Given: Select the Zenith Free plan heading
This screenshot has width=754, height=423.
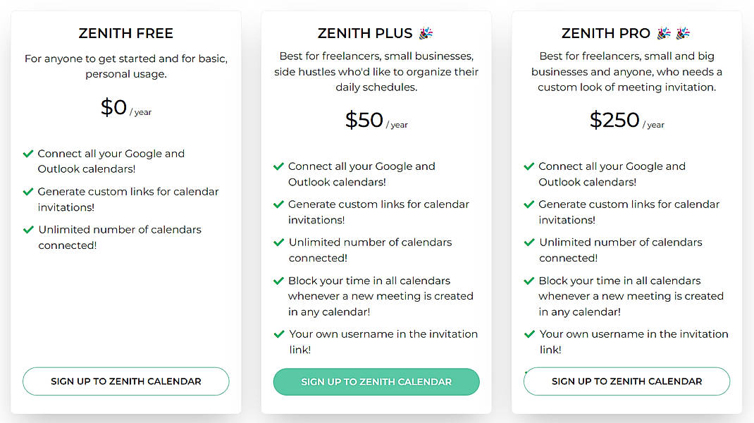Looking at the screenshot, I should (125, 33).
